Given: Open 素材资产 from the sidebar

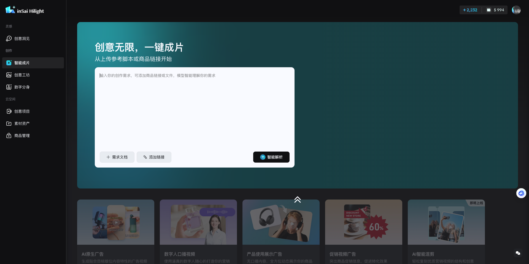Looking at the screenshot, I should click(33, 123).
